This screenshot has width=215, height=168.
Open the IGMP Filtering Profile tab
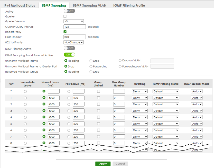(129, 5)
